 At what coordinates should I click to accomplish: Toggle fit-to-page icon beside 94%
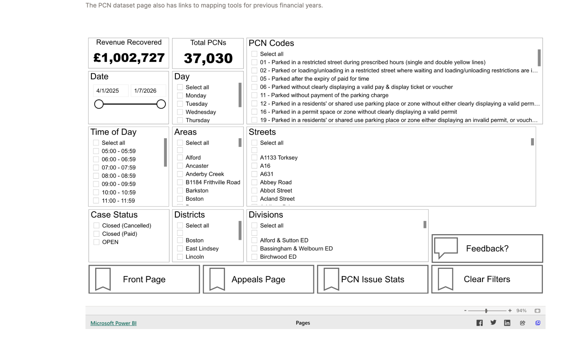point(537,311)
